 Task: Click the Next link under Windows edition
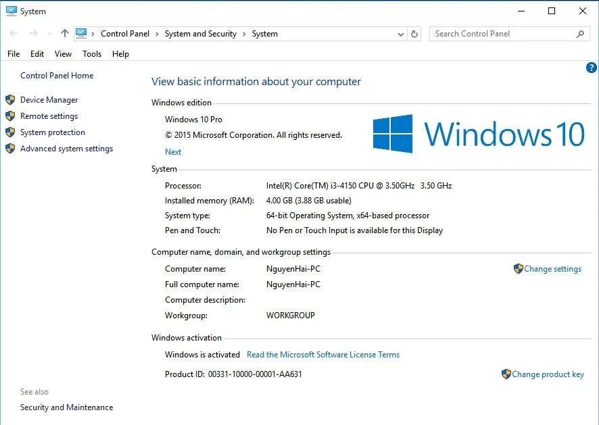point(173,152)
